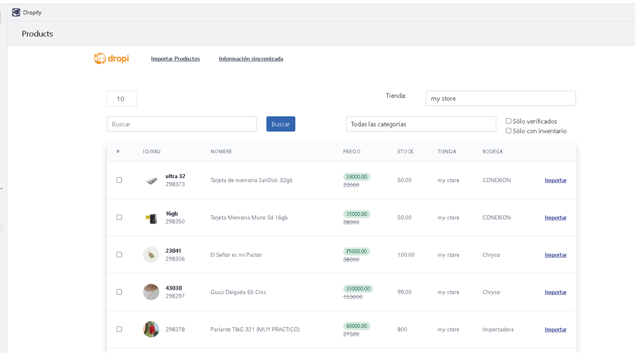The image size is (643, 361).
Task: Open El Señor es mi Pastor thumbnail
Action: (151, 255)
